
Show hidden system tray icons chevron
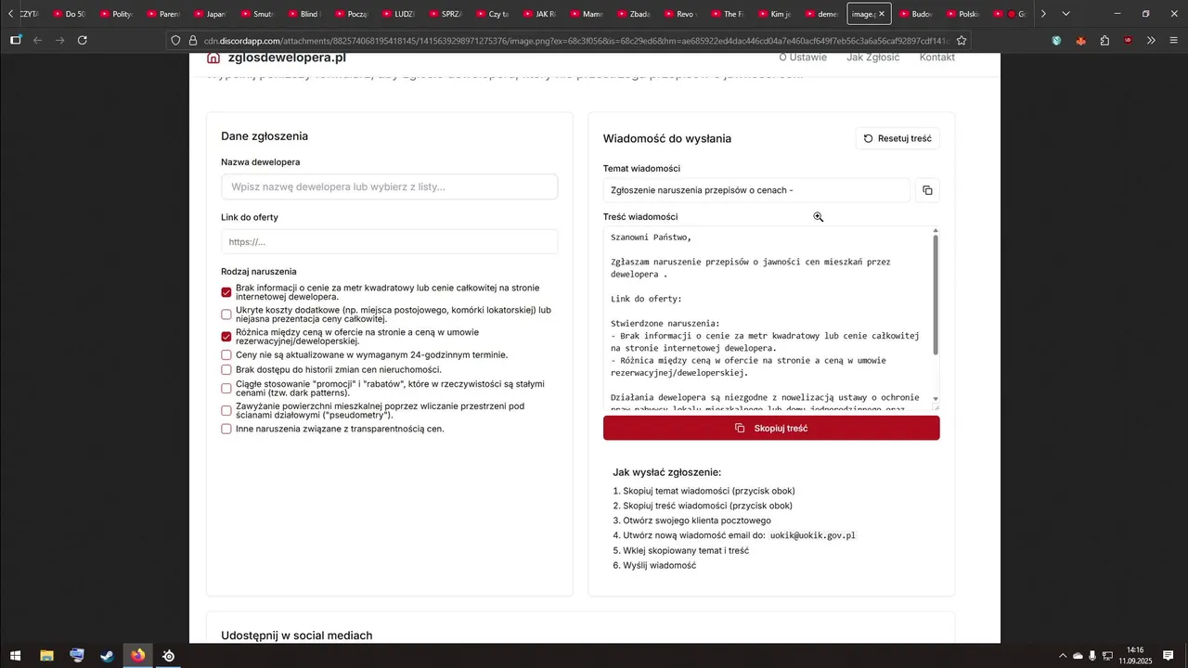point(1063,656)
